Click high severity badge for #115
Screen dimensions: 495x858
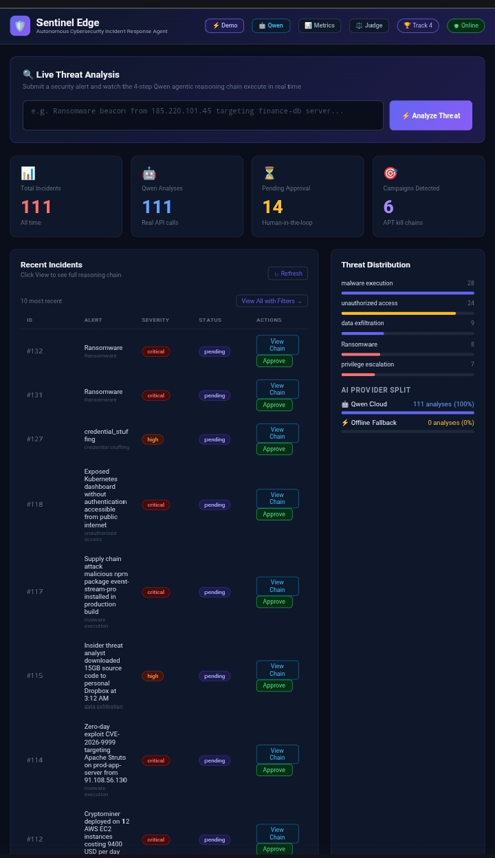click(153, 676)
